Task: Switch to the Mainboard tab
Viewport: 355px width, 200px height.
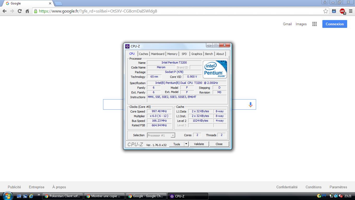Action: click(x=158, y=54)
